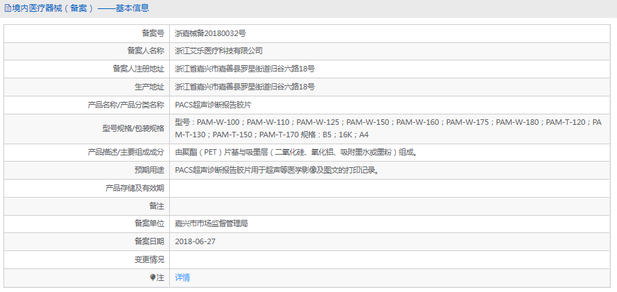Screen dimensions: 617x292
Task: Select the address value in the 备案人注册地址 row
Action: [x=245, y=69]
